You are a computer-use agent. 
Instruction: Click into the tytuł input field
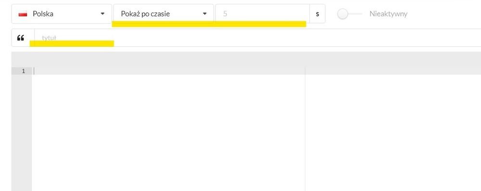[x=258, y=38]
